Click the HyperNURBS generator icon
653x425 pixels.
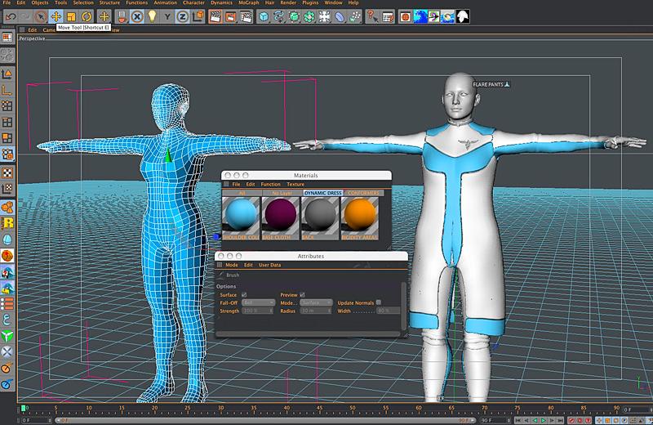tap(294, 16)
